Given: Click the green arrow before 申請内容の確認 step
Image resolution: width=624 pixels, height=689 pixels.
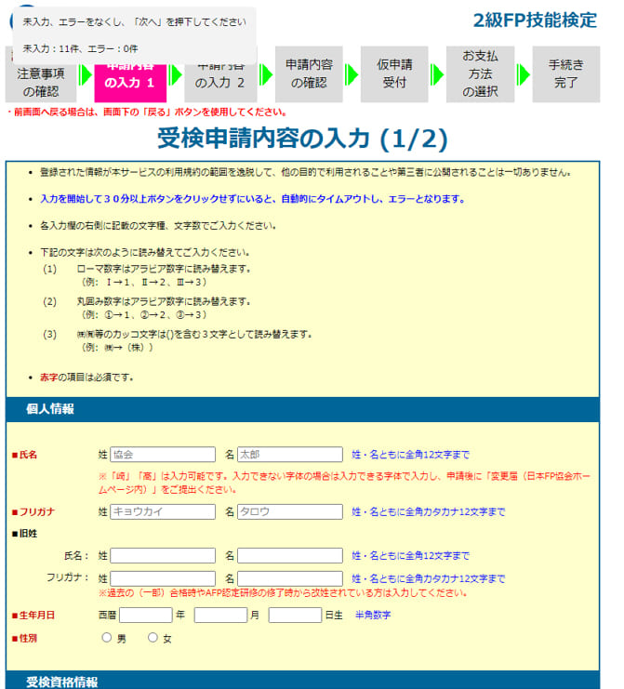Looking at the screenshot, I should coord(266,74).
